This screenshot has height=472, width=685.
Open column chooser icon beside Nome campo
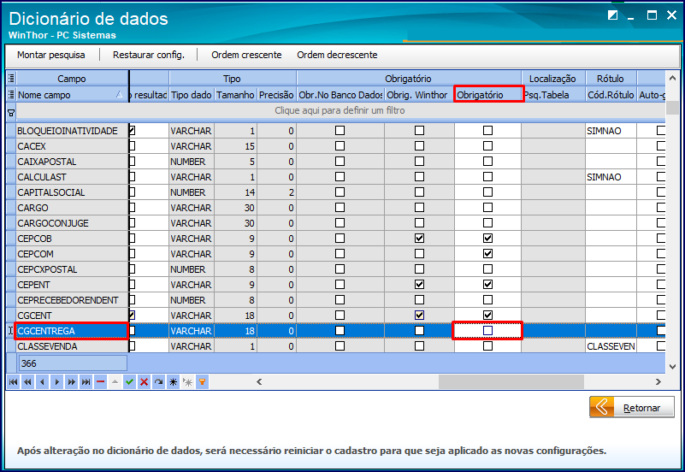coord(11,95)
